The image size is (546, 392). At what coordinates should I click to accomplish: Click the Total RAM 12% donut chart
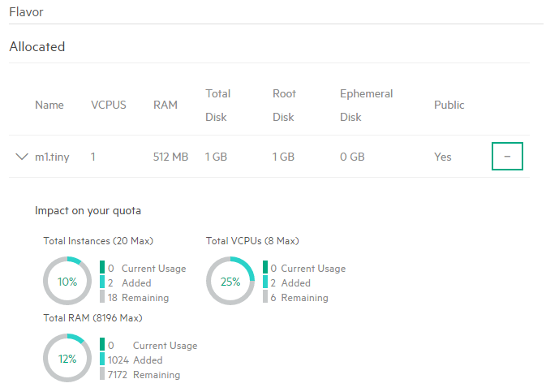(x=67, y=358)
